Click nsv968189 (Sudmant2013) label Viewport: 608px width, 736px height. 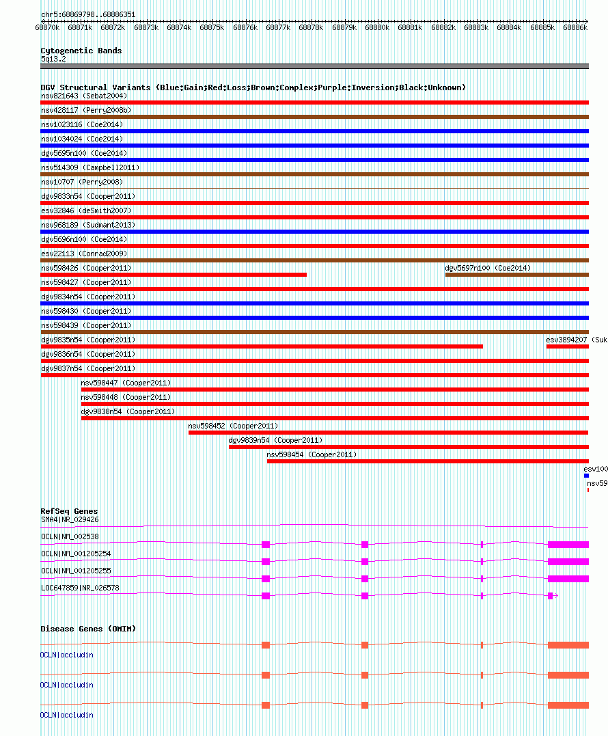coord(87,225)
